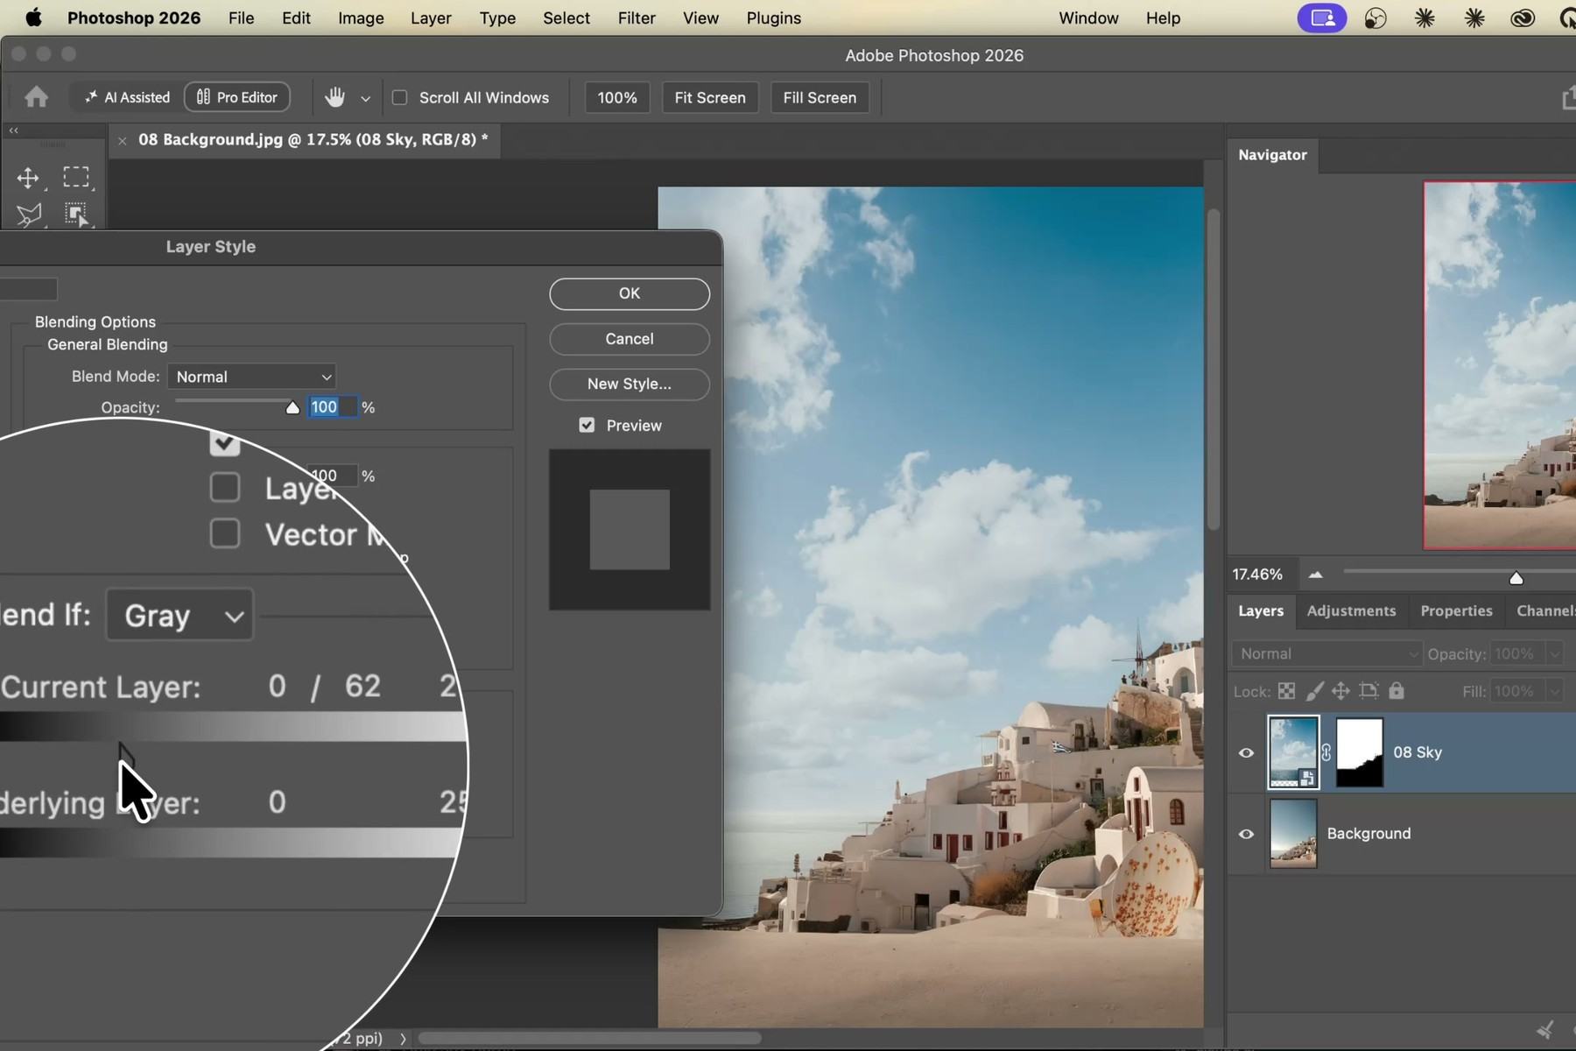This screenshot has height=1051, width=1576.
Task: Click the status bar arrow chevron
Action: pos(403,1039)
